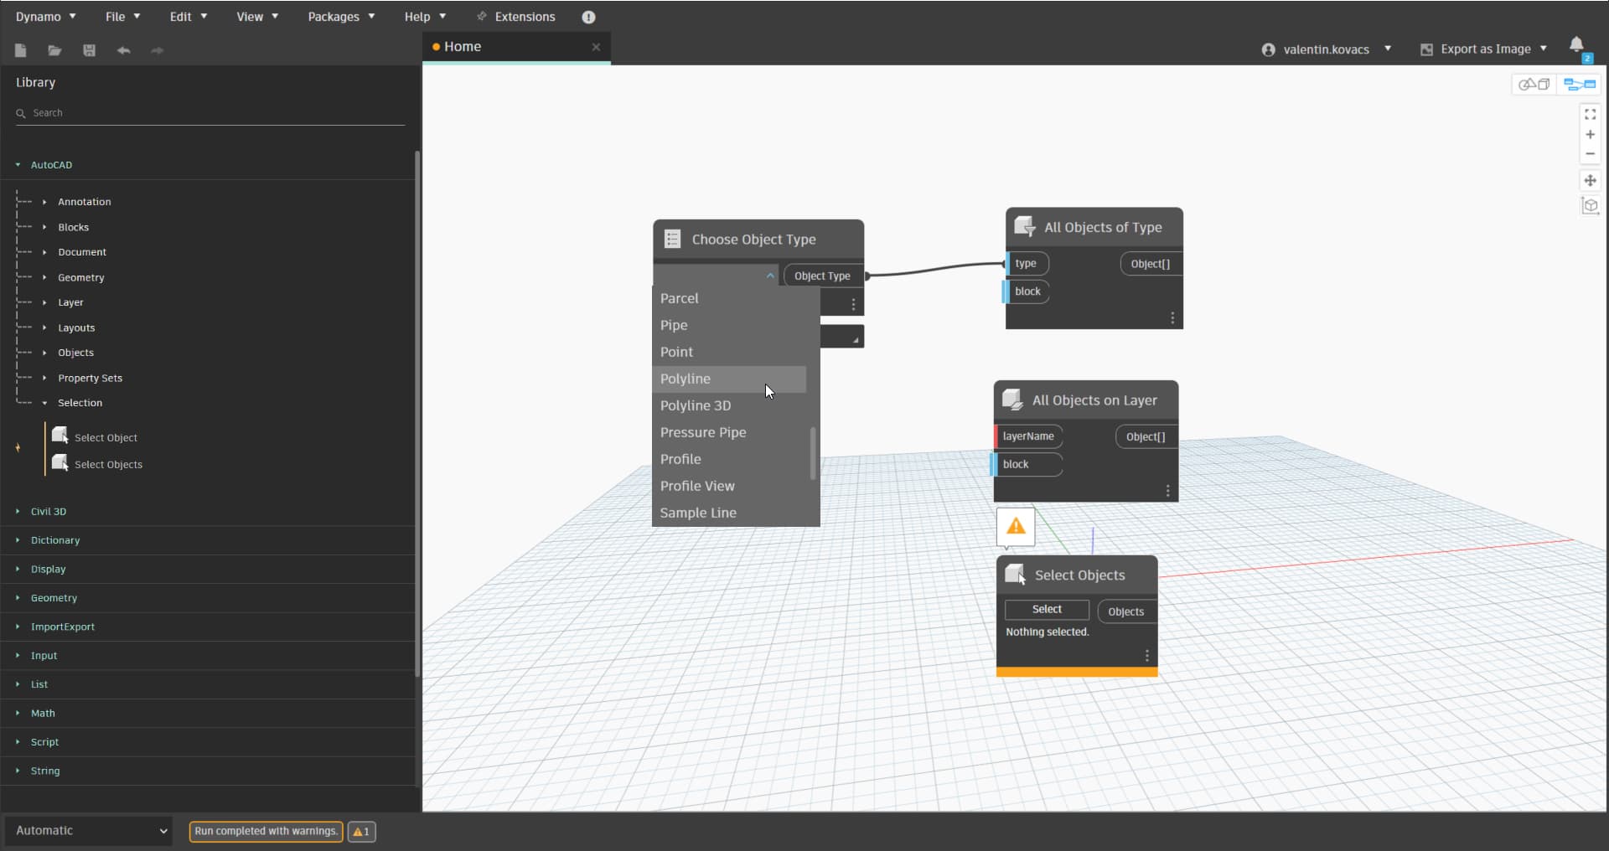Collapse the AutoCAD library category
The height and width of the screenshot is (851, 1609).
tap(18, 165)
